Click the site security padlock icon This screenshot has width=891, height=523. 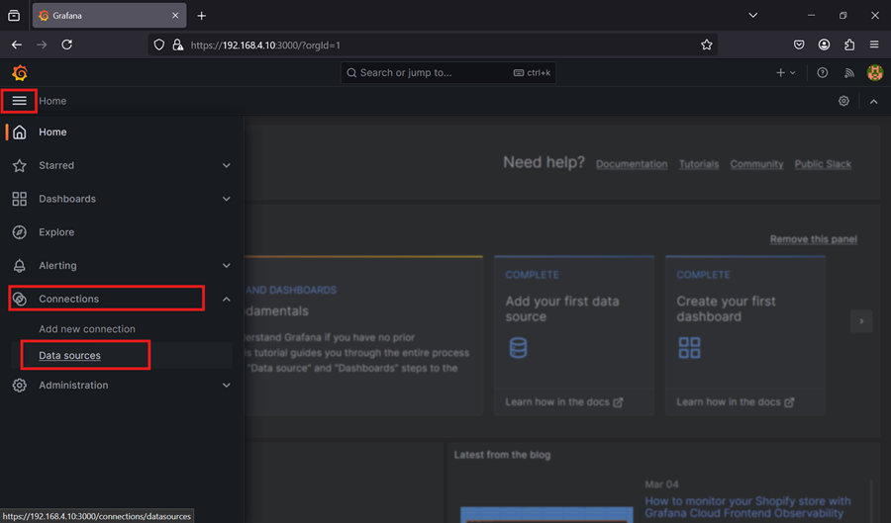click(x=178, y=44)
